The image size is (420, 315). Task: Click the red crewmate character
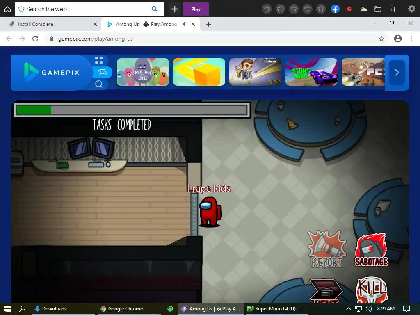[210, 212]
